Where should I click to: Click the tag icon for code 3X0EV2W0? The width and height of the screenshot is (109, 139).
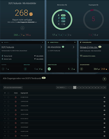104,115
